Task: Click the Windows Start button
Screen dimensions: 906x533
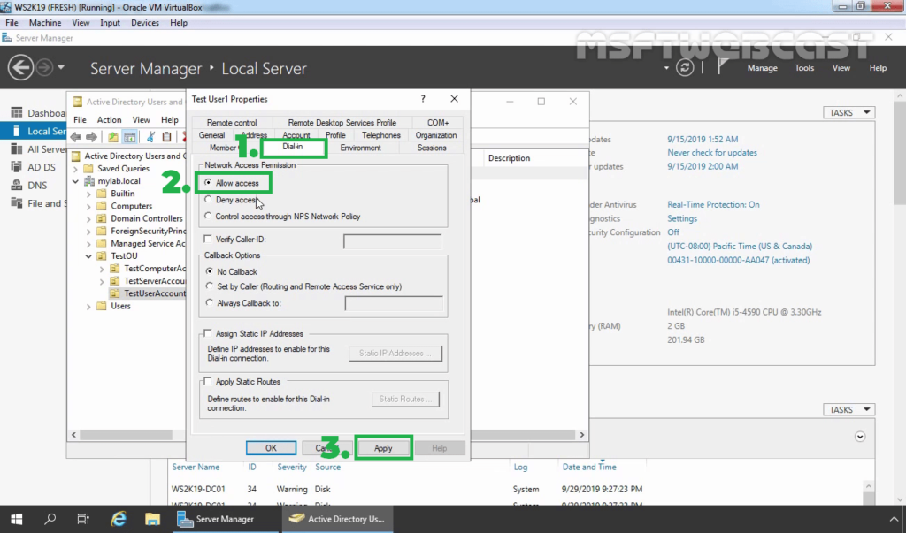Action: (x=16, y=519)
